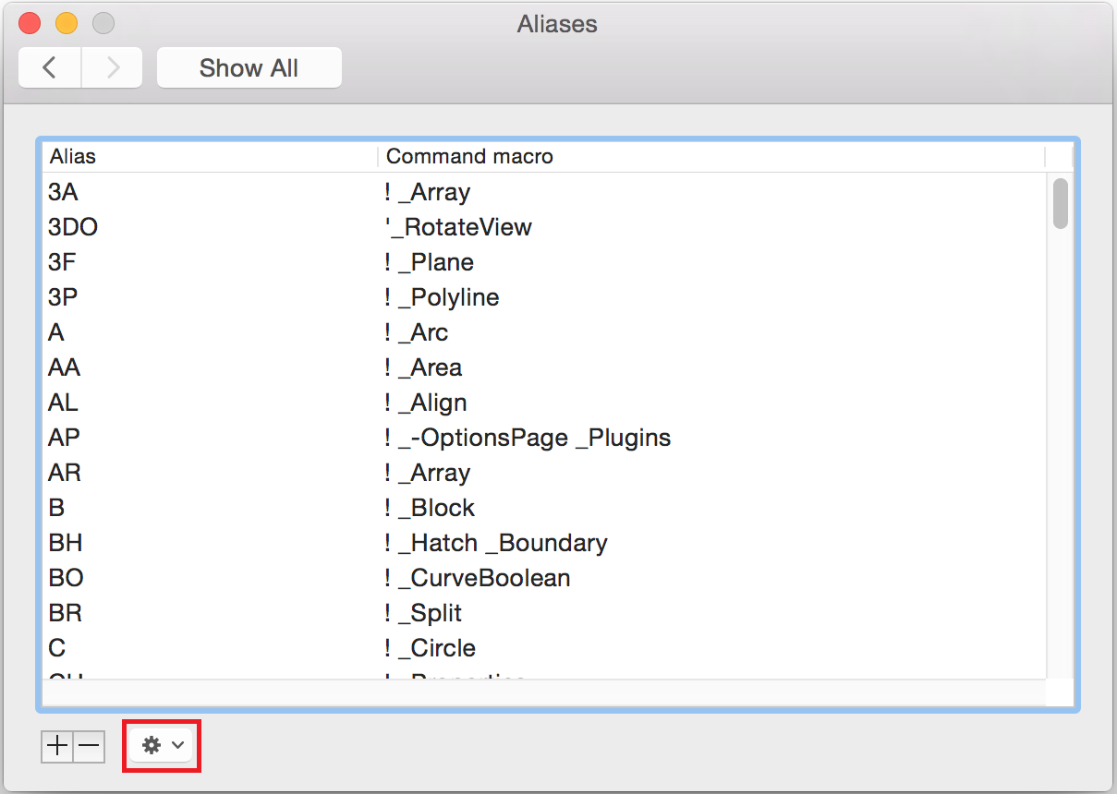Minimize the Aliases window with yellow button
Viewport: 1117px width, 794px height.
pos(67,23)
